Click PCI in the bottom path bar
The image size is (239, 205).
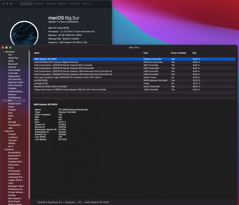80,202
